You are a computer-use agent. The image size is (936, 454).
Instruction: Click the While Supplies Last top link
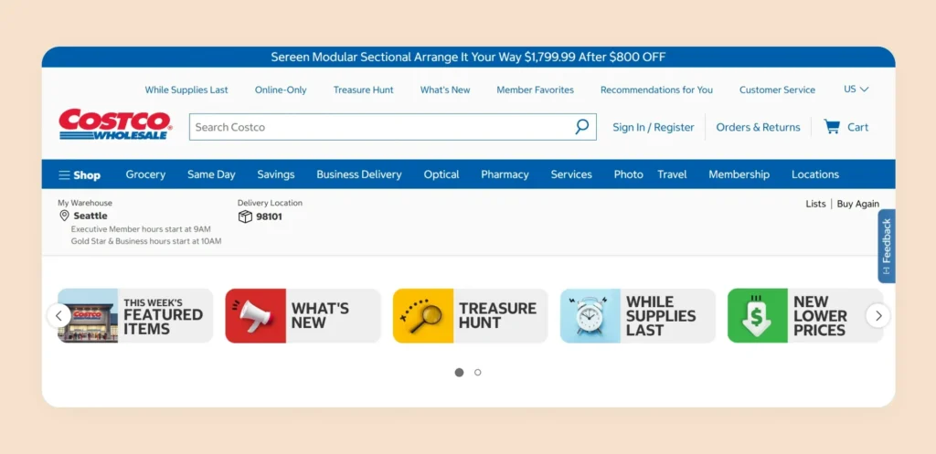[x=186, y=90]
